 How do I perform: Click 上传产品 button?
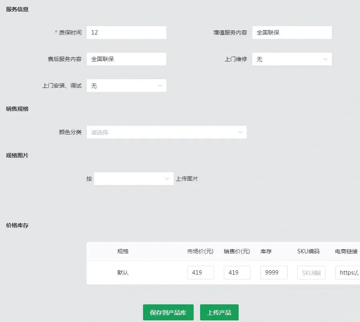(x=219, y=312)
